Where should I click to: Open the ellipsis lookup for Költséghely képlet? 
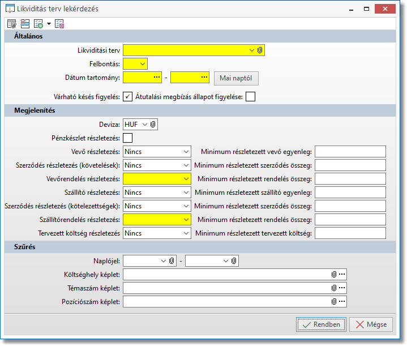pyautogui.click(x=342, y=275)
